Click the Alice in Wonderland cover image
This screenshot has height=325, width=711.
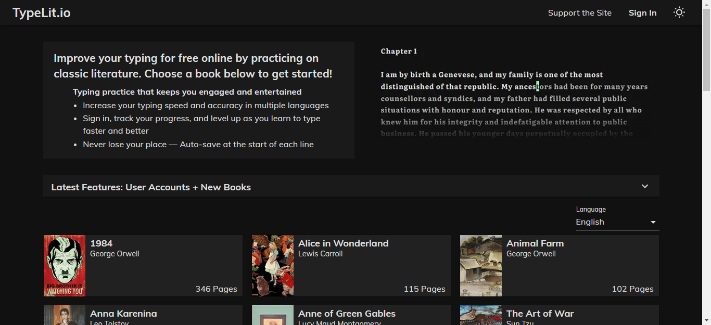pos(273,265)
